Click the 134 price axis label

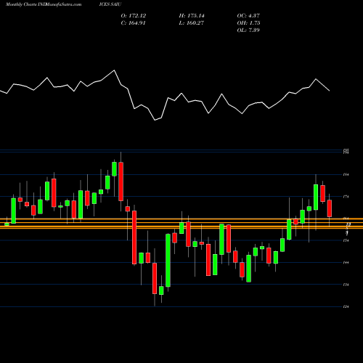(x=346, y=285)
